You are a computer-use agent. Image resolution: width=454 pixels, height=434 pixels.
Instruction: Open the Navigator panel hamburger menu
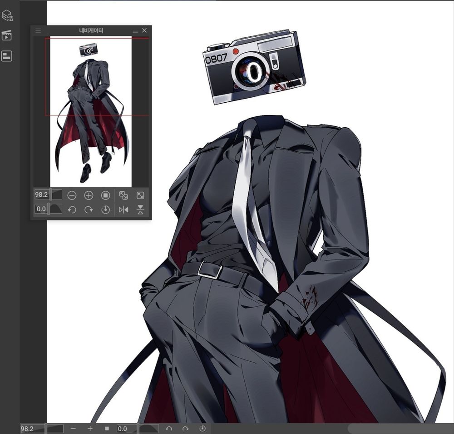pos(38,30)
